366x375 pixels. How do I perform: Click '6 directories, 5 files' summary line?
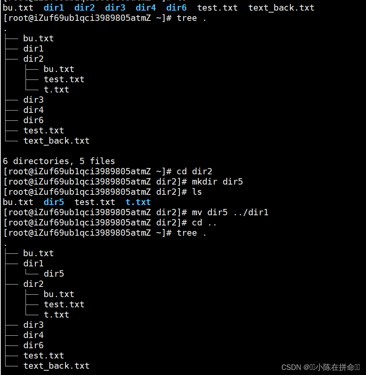click(59, 161)
